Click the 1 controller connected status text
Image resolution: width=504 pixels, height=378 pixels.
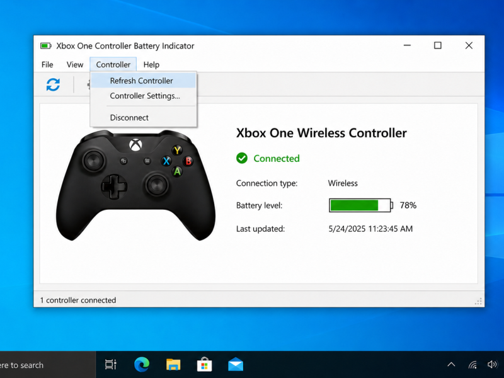[77, 301]
